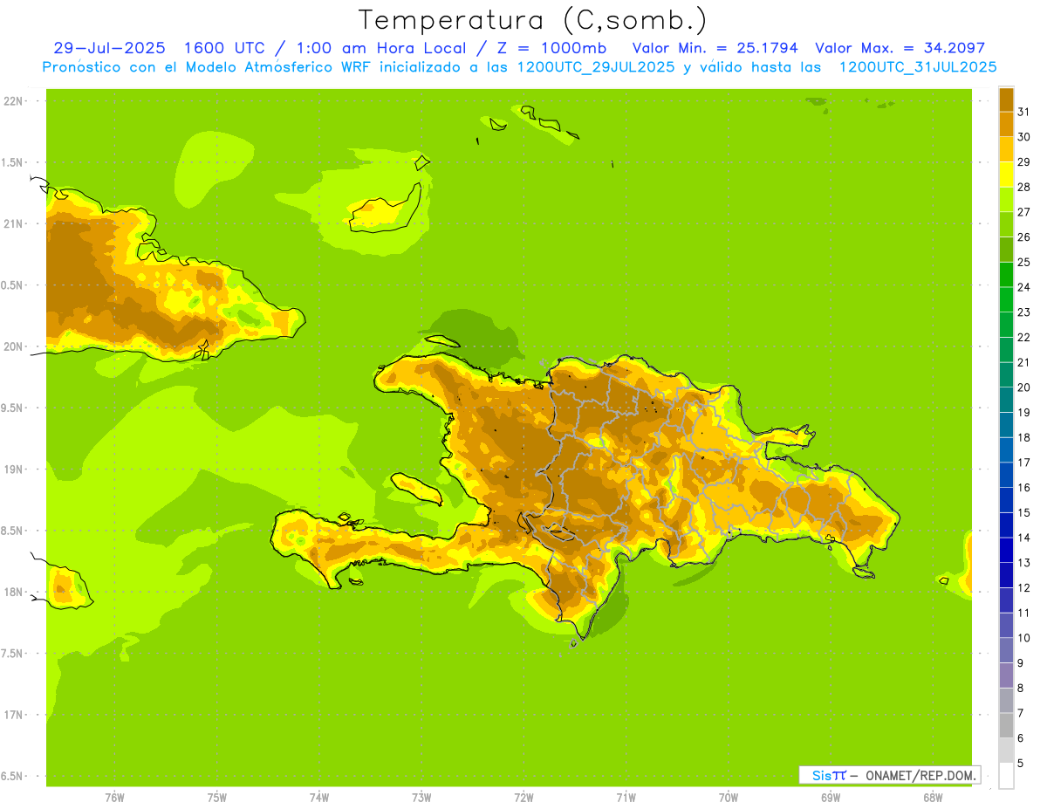Viewport: 1047px width, 809px height.
Task: Click the legend value 12
Action: tap(1024, 587)
